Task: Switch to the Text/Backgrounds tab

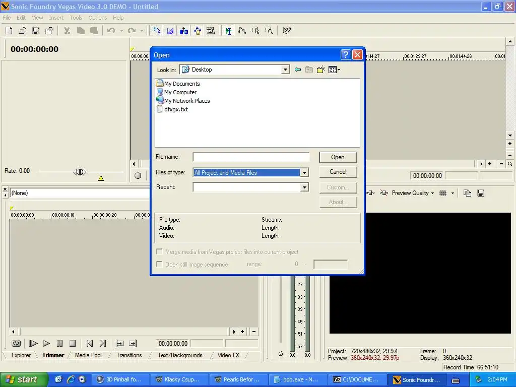Action: (x=180, y=355)
